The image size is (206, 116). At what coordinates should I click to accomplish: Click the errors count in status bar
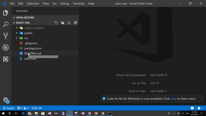(20, 108)
